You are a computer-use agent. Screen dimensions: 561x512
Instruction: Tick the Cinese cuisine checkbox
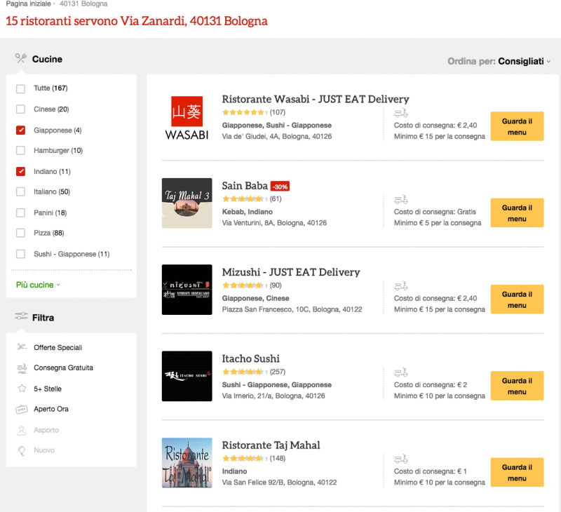coord(21,109)
